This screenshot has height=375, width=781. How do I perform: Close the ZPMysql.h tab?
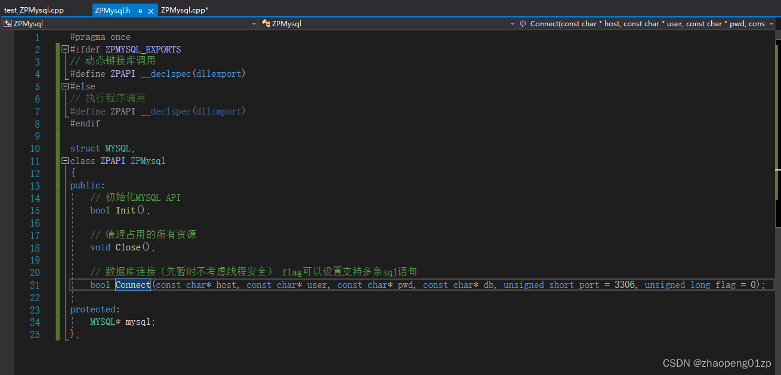(151, 11)
